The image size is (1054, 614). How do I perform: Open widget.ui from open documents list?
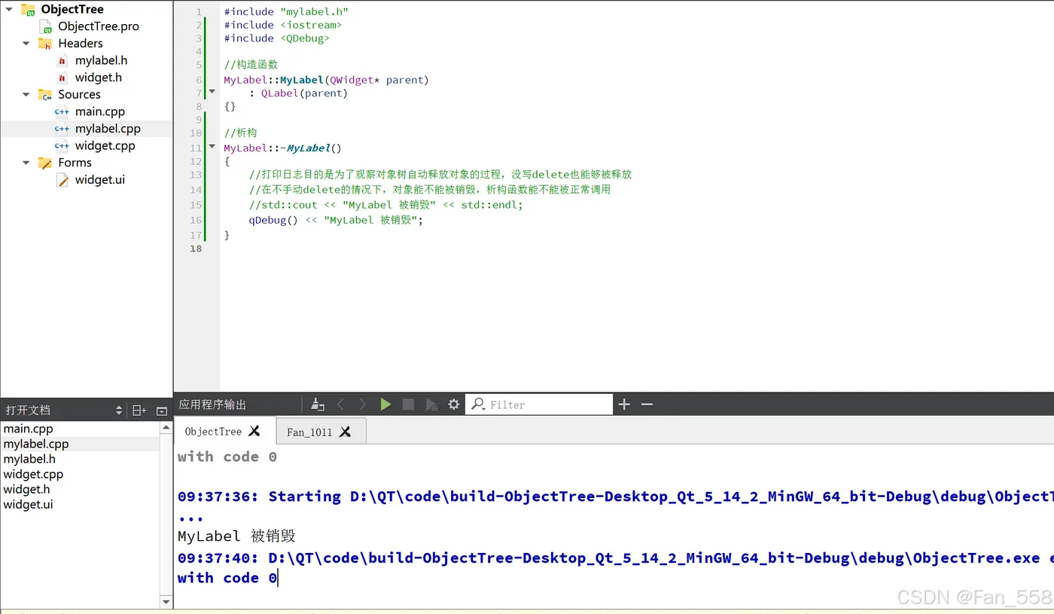tap(29, 505)
